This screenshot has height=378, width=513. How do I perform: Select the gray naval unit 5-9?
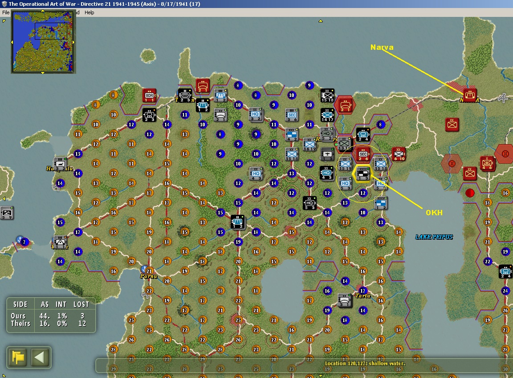click(x=7, y=213)
